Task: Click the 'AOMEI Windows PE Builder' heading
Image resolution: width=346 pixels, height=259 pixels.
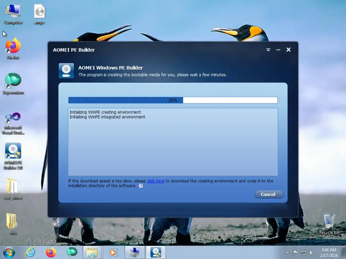Action: click(110, 67)
